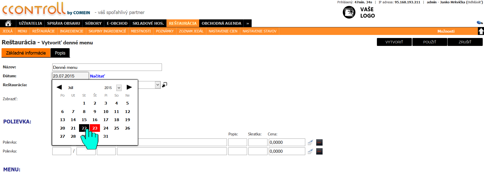This screenshot has height=178, width=484.
Task: Click the blue chat icon at top right
Action: 480,23
